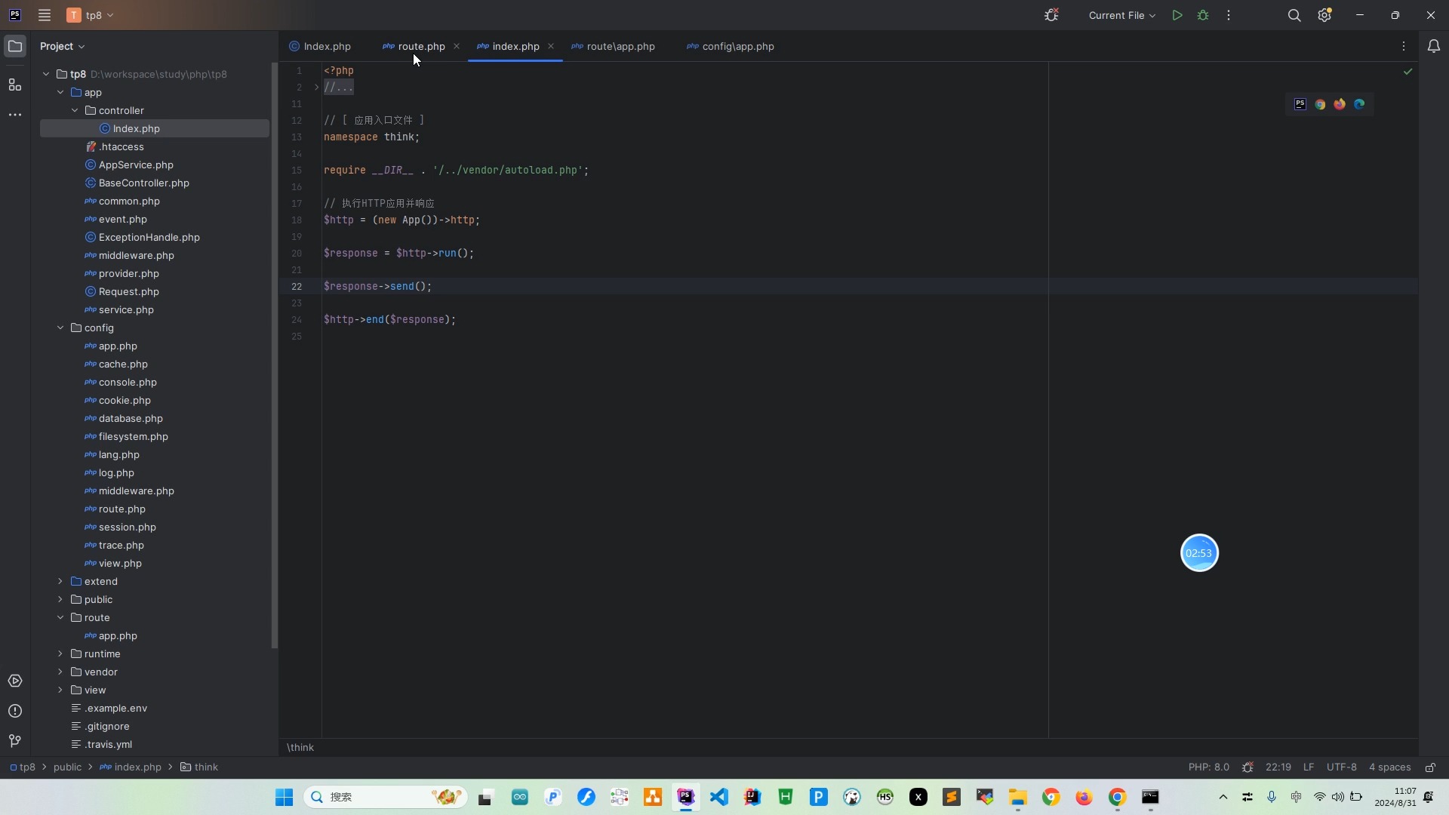Screen dimensions: 1449x815
Task: Select ExceptionHandle.php in the project tree
Action: [x=149, y=237]
